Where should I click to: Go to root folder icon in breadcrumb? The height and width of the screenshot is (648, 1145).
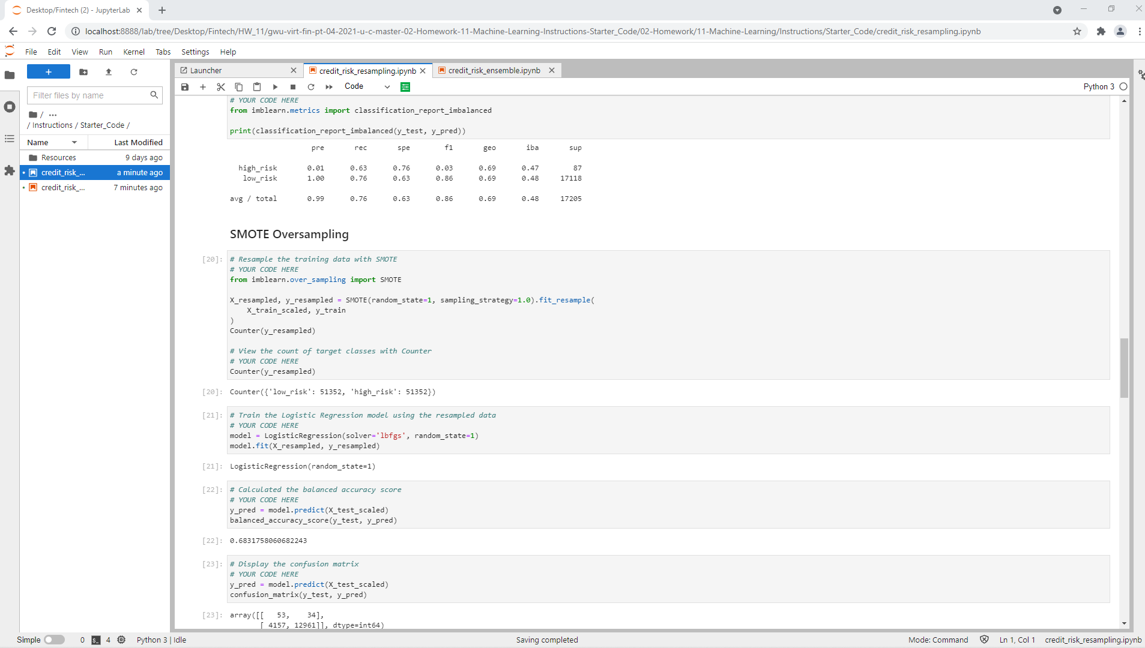click(33, 115)
